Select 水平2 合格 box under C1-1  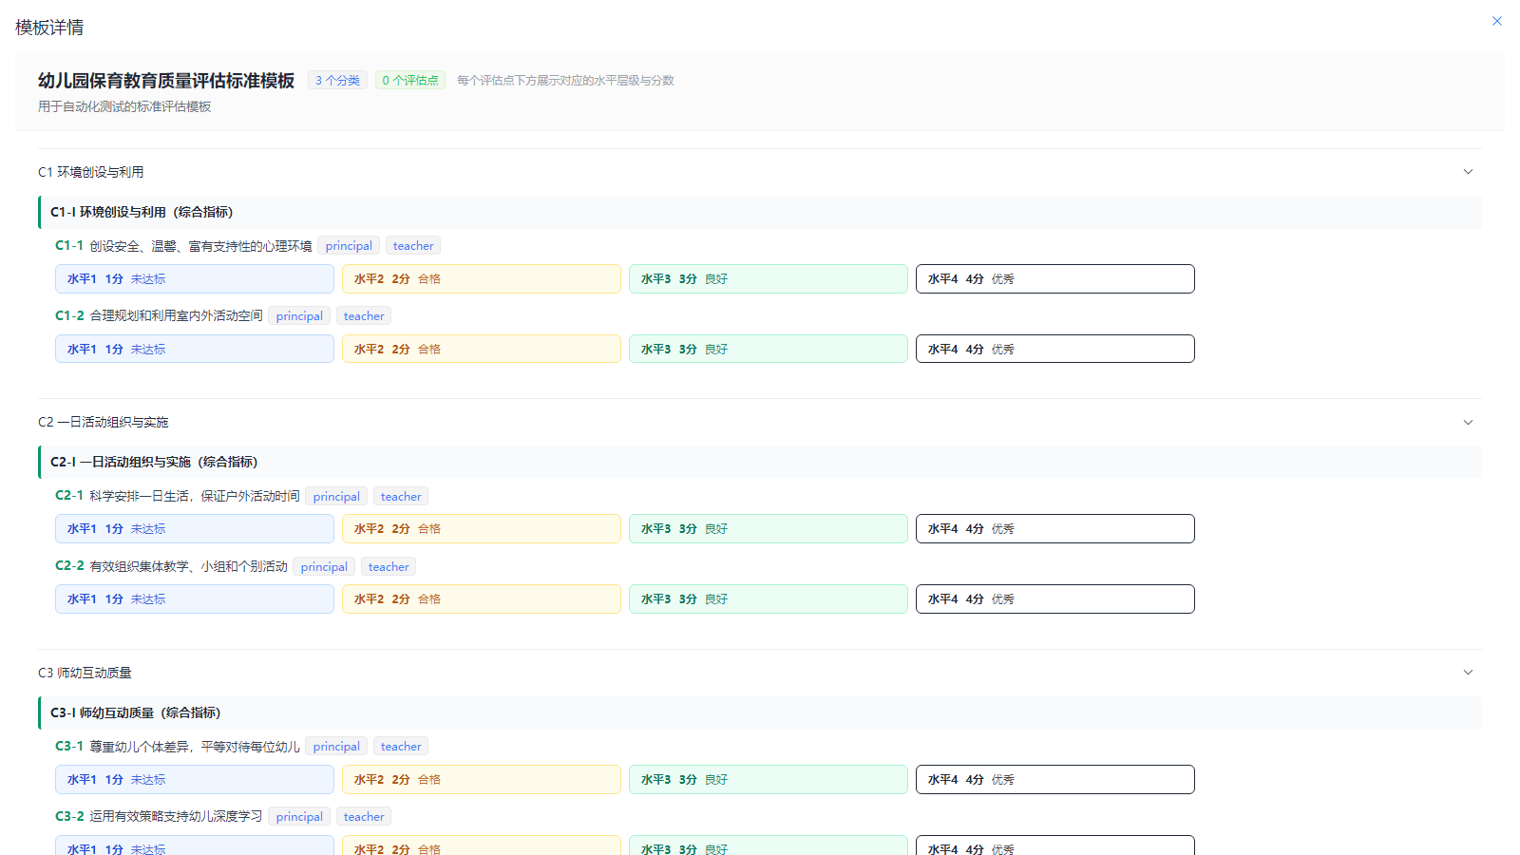[482, 279]
